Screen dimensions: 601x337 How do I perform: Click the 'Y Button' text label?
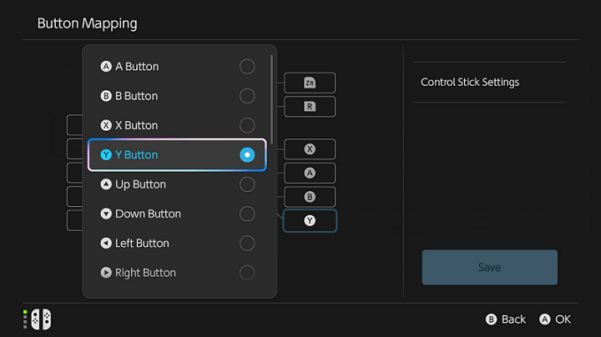pyautogui.click(x=136, y=154)
